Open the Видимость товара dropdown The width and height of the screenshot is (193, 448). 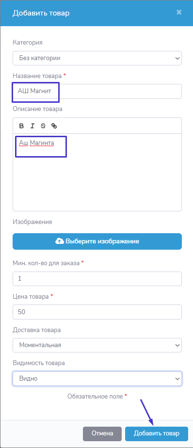97,379
